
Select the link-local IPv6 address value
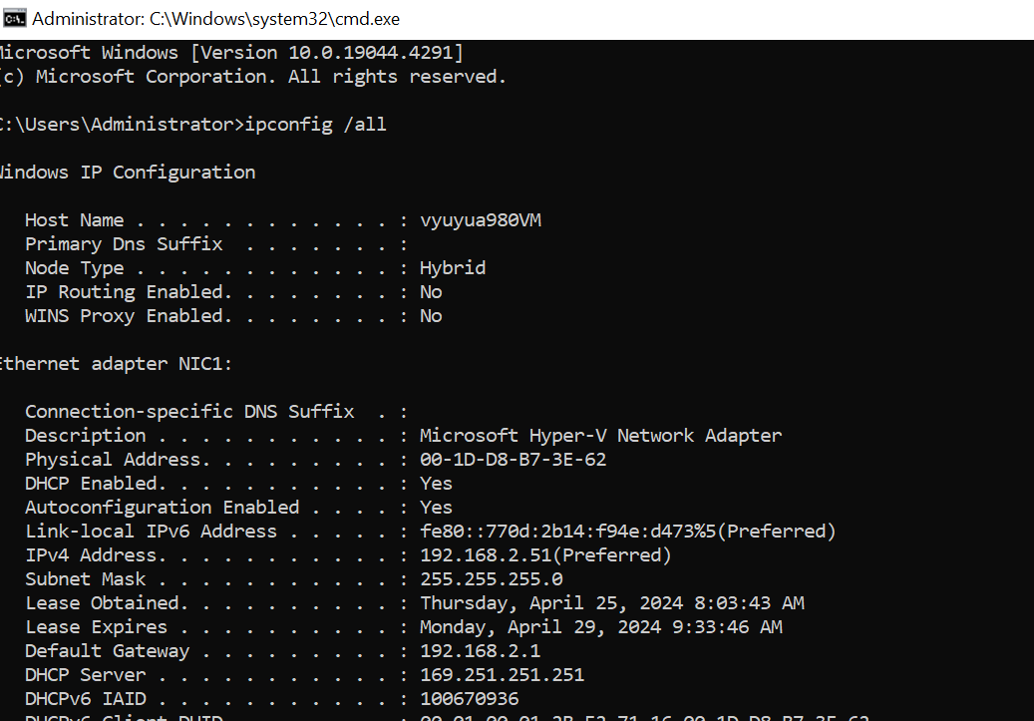click(x=628, y=531)
